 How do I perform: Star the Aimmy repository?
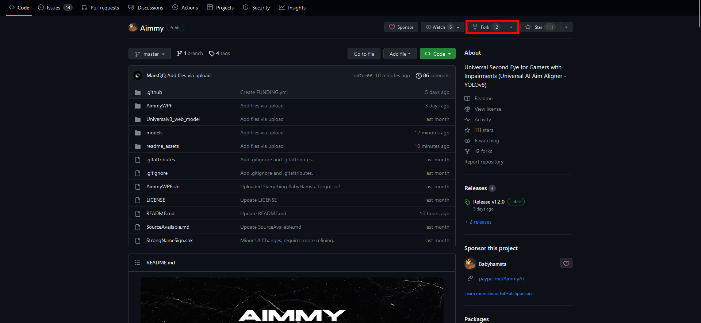click(540, 27)
